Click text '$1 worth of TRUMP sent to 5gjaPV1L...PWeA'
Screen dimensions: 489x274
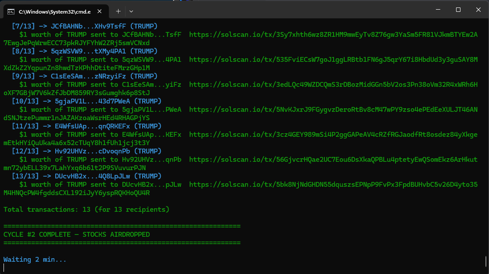100,110
